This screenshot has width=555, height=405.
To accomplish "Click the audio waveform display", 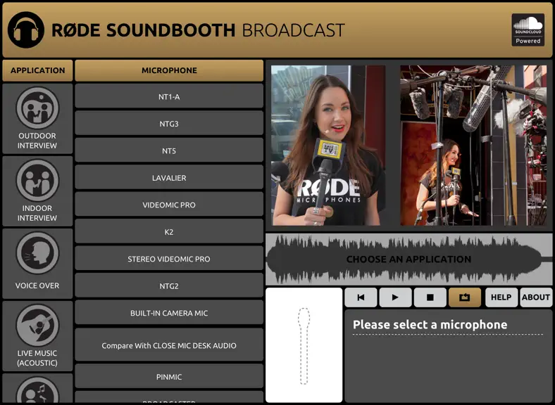I will point(409,259).
